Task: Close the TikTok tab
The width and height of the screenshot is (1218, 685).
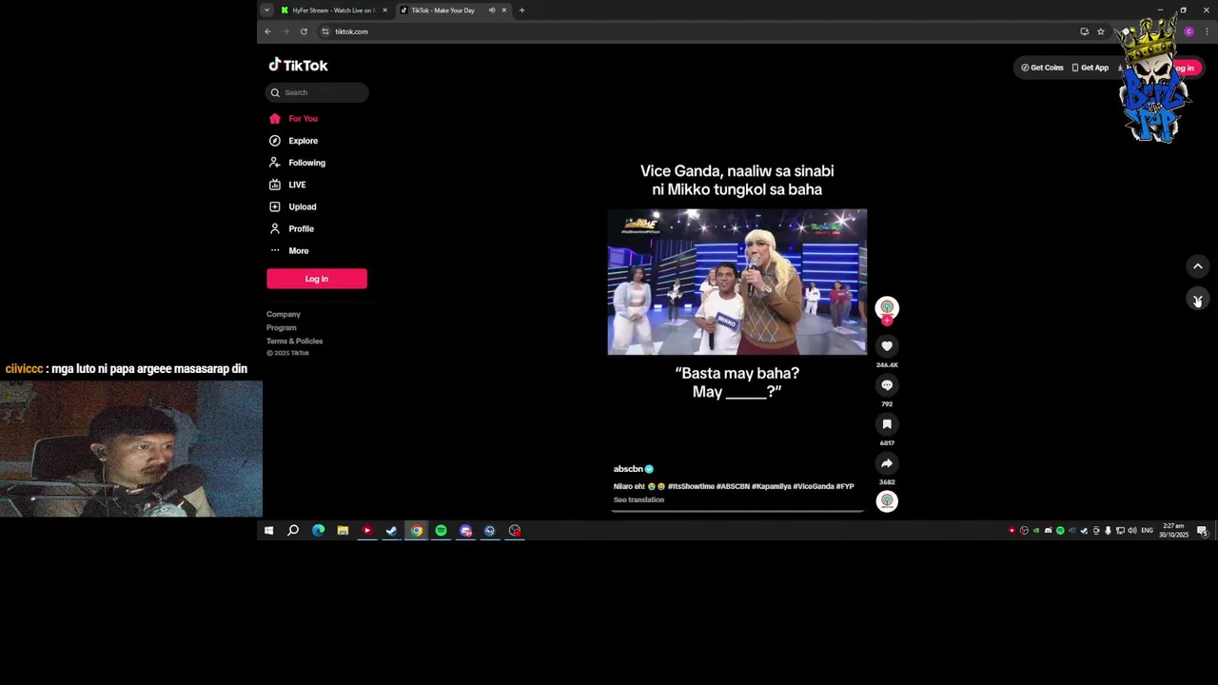Action: click(x=504, y=10)
